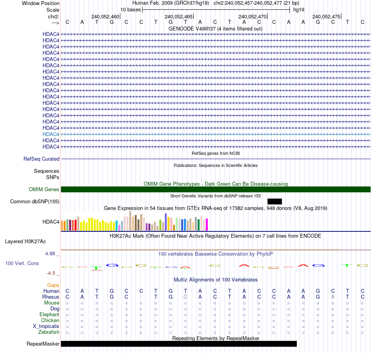
Task: Click the chr2:240,052,457-240,052,477 (21 bp) range text
Action: click(x=256, y=3)
